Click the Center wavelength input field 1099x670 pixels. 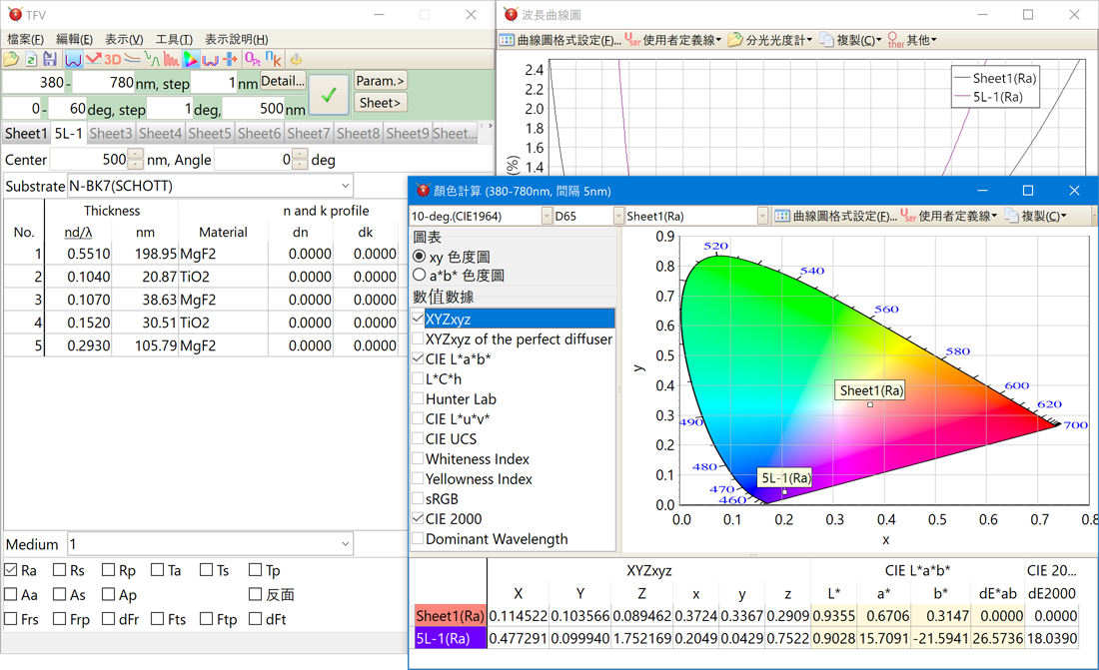[88, 160]
